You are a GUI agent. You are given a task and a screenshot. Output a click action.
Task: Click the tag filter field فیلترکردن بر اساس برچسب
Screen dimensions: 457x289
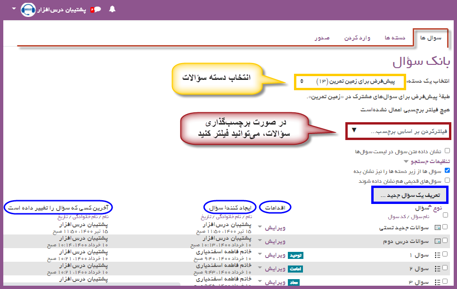(x=398, y=131)
